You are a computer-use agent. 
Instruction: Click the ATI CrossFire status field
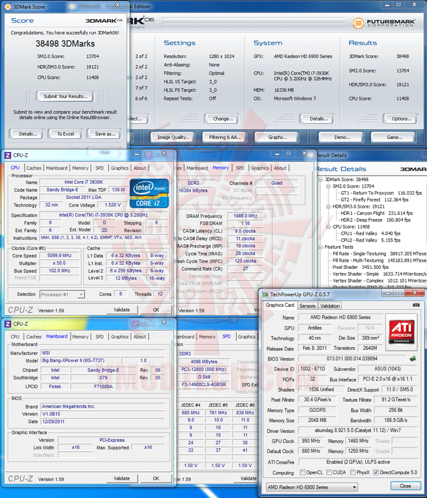(358, 462)
